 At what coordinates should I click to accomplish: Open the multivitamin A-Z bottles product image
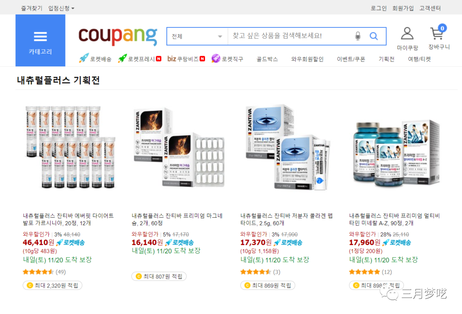tap(397, 153)
